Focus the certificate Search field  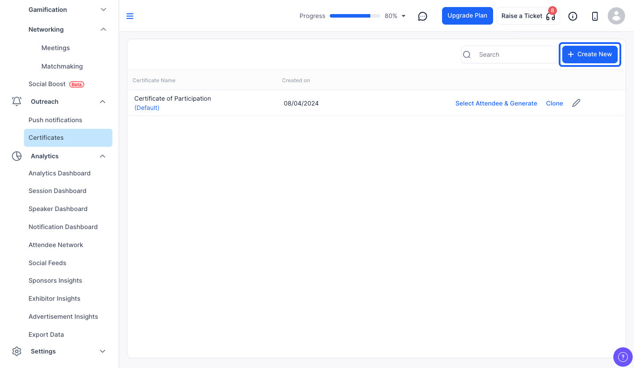pos(509,55)
